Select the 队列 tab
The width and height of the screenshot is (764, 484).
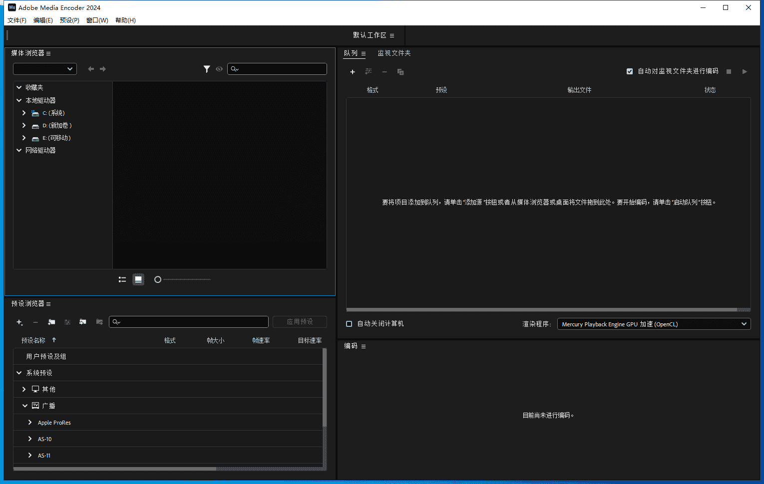click(351, 53)
